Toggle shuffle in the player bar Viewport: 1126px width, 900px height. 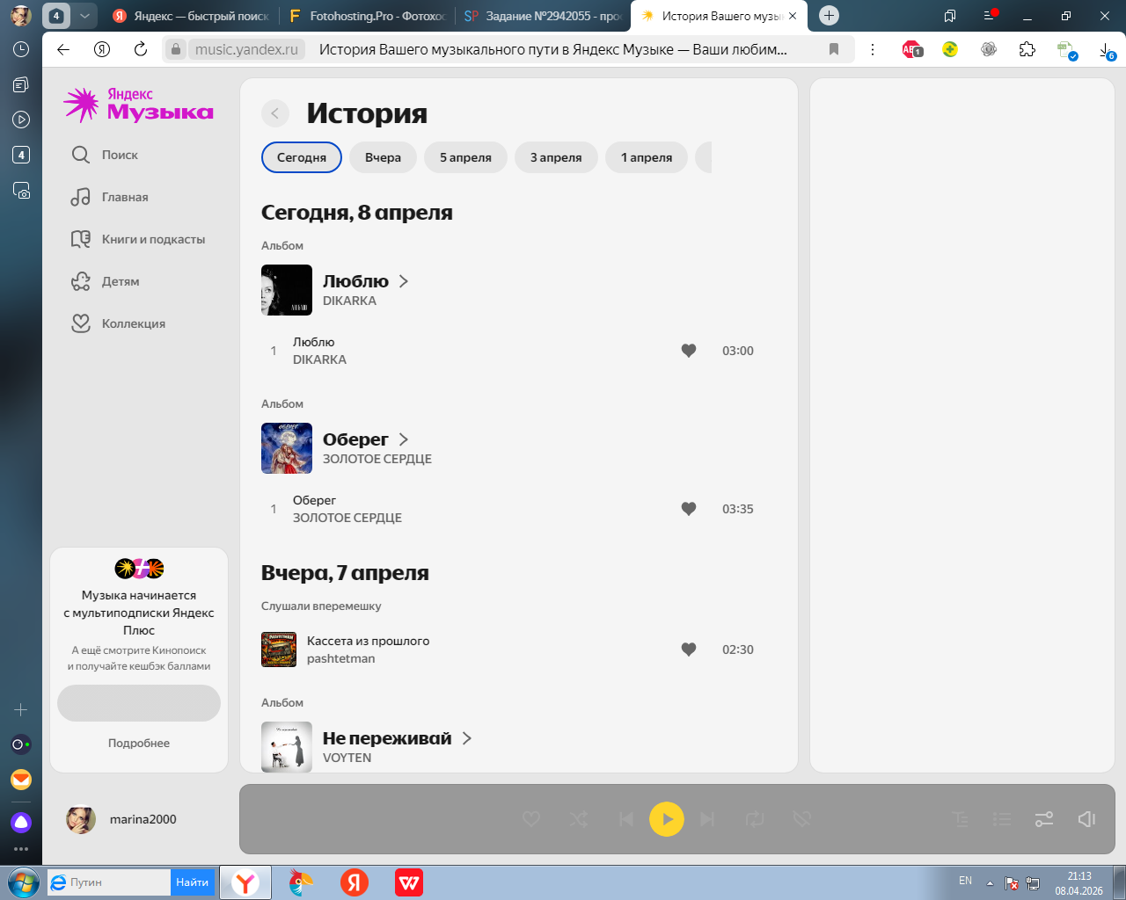pyautogui.click(x=579, y=819)
